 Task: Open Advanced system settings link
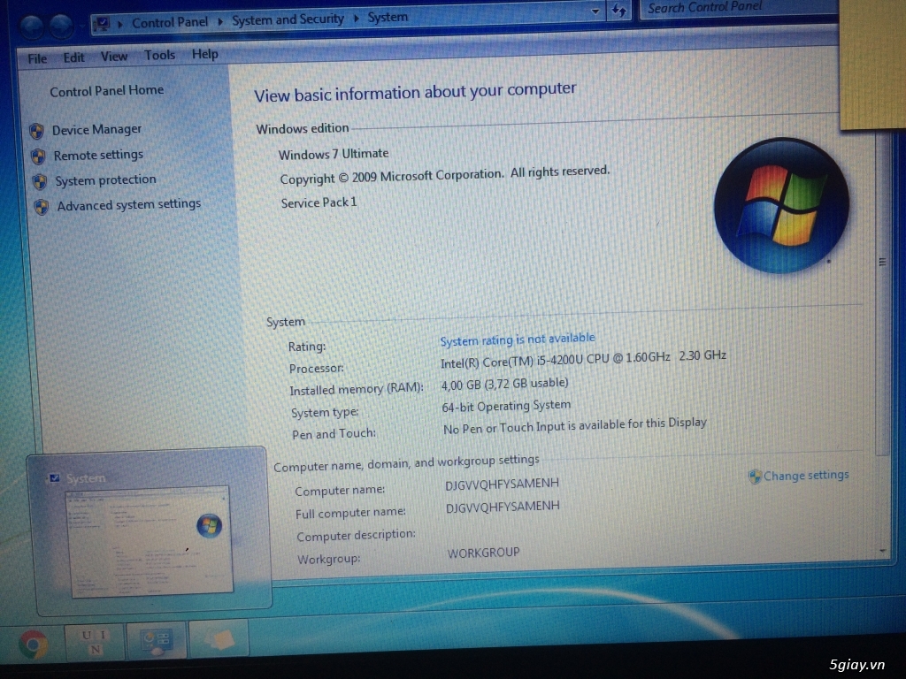[129, 204]
